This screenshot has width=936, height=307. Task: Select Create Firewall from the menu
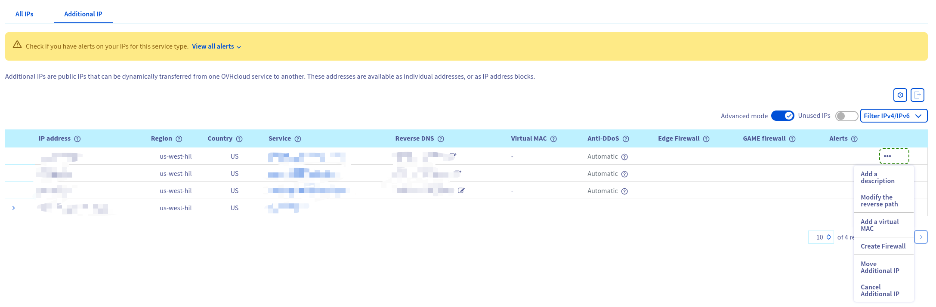883,246
